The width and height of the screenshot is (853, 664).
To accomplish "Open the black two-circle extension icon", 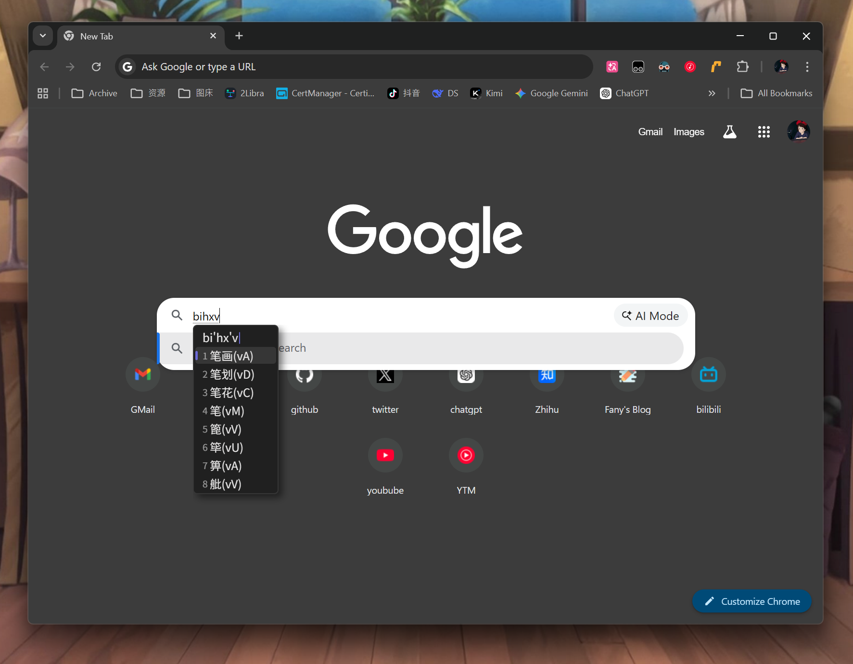I will pyautogui.click(x=638, y=67).
